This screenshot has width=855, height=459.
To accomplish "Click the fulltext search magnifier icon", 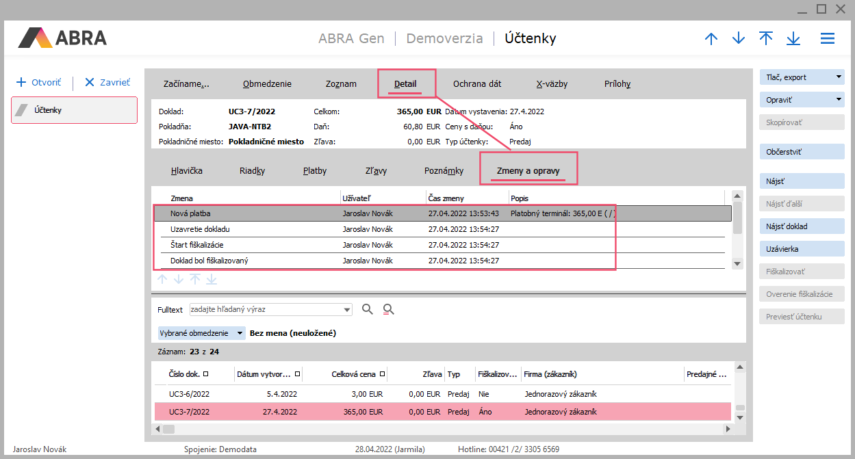I will pyautogui.click(x=368, y=310).
